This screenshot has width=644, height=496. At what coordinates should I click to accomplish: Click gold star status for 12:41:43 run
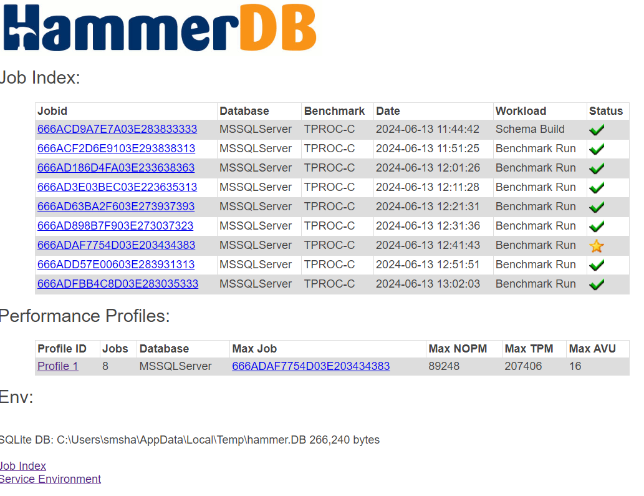(597, 246)
